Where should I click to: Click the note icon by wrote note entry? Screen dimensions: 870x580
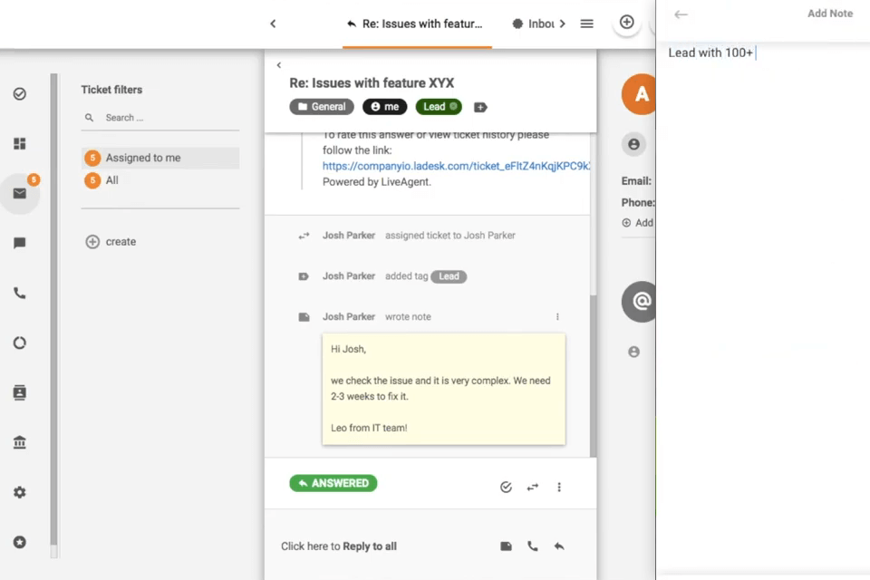point(304,317)
